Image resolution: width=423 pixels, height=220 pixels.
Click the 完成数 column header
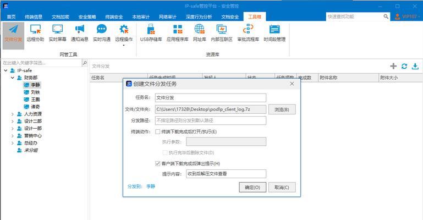tap(307, 78)
